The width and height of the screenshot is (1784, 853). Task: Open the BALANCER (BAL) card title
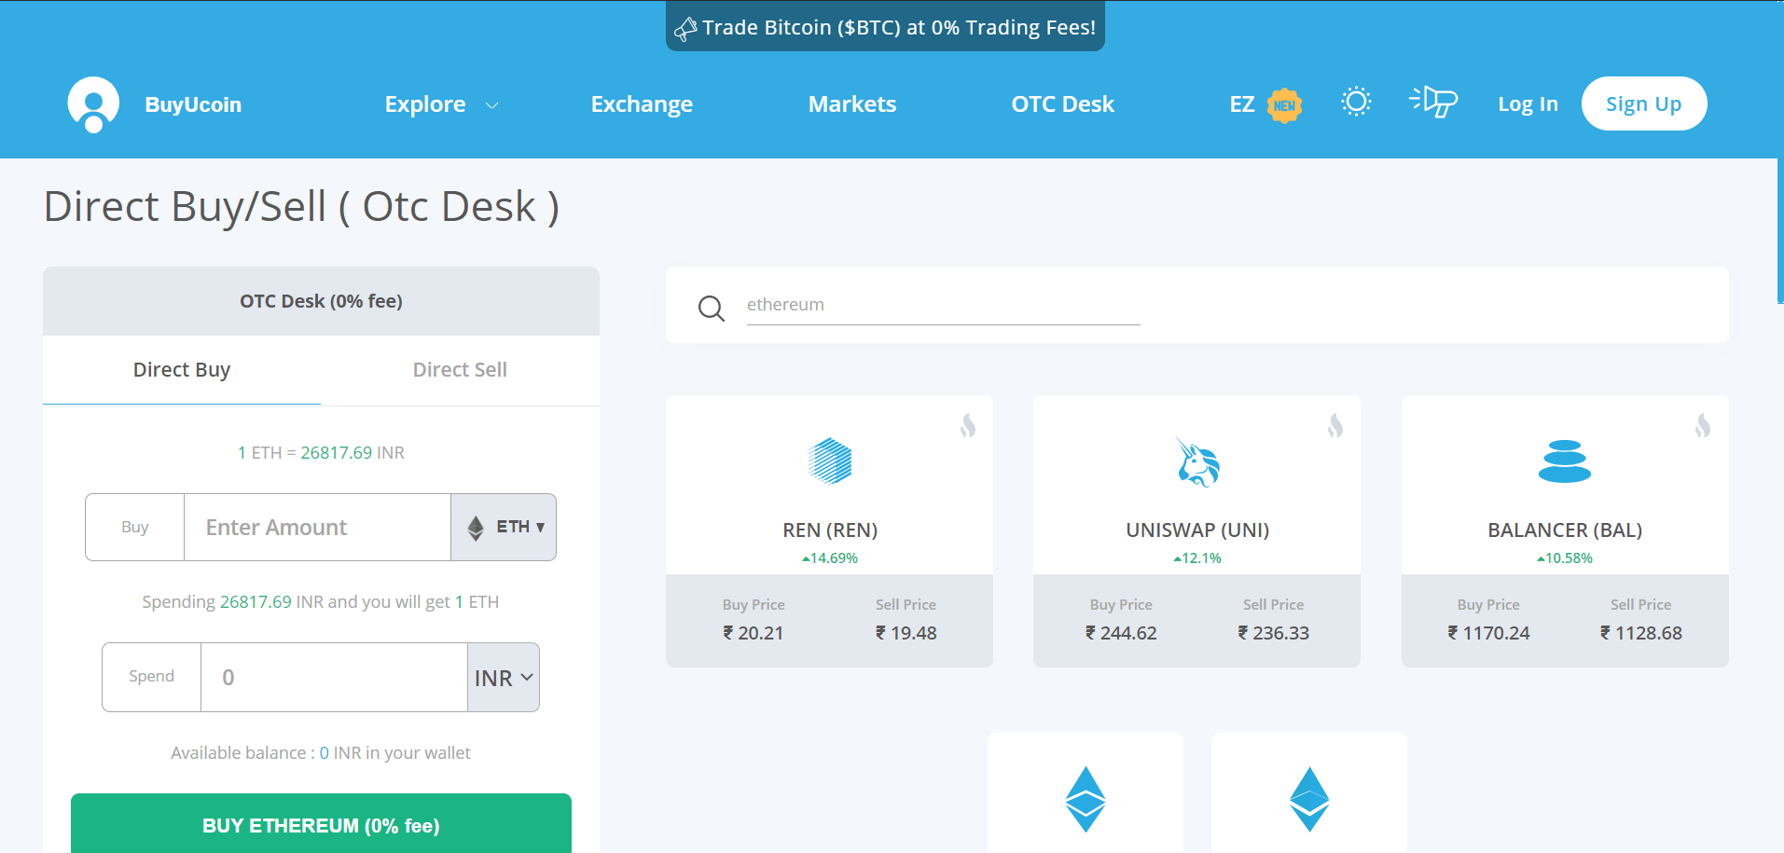(x=1565, y=530)
